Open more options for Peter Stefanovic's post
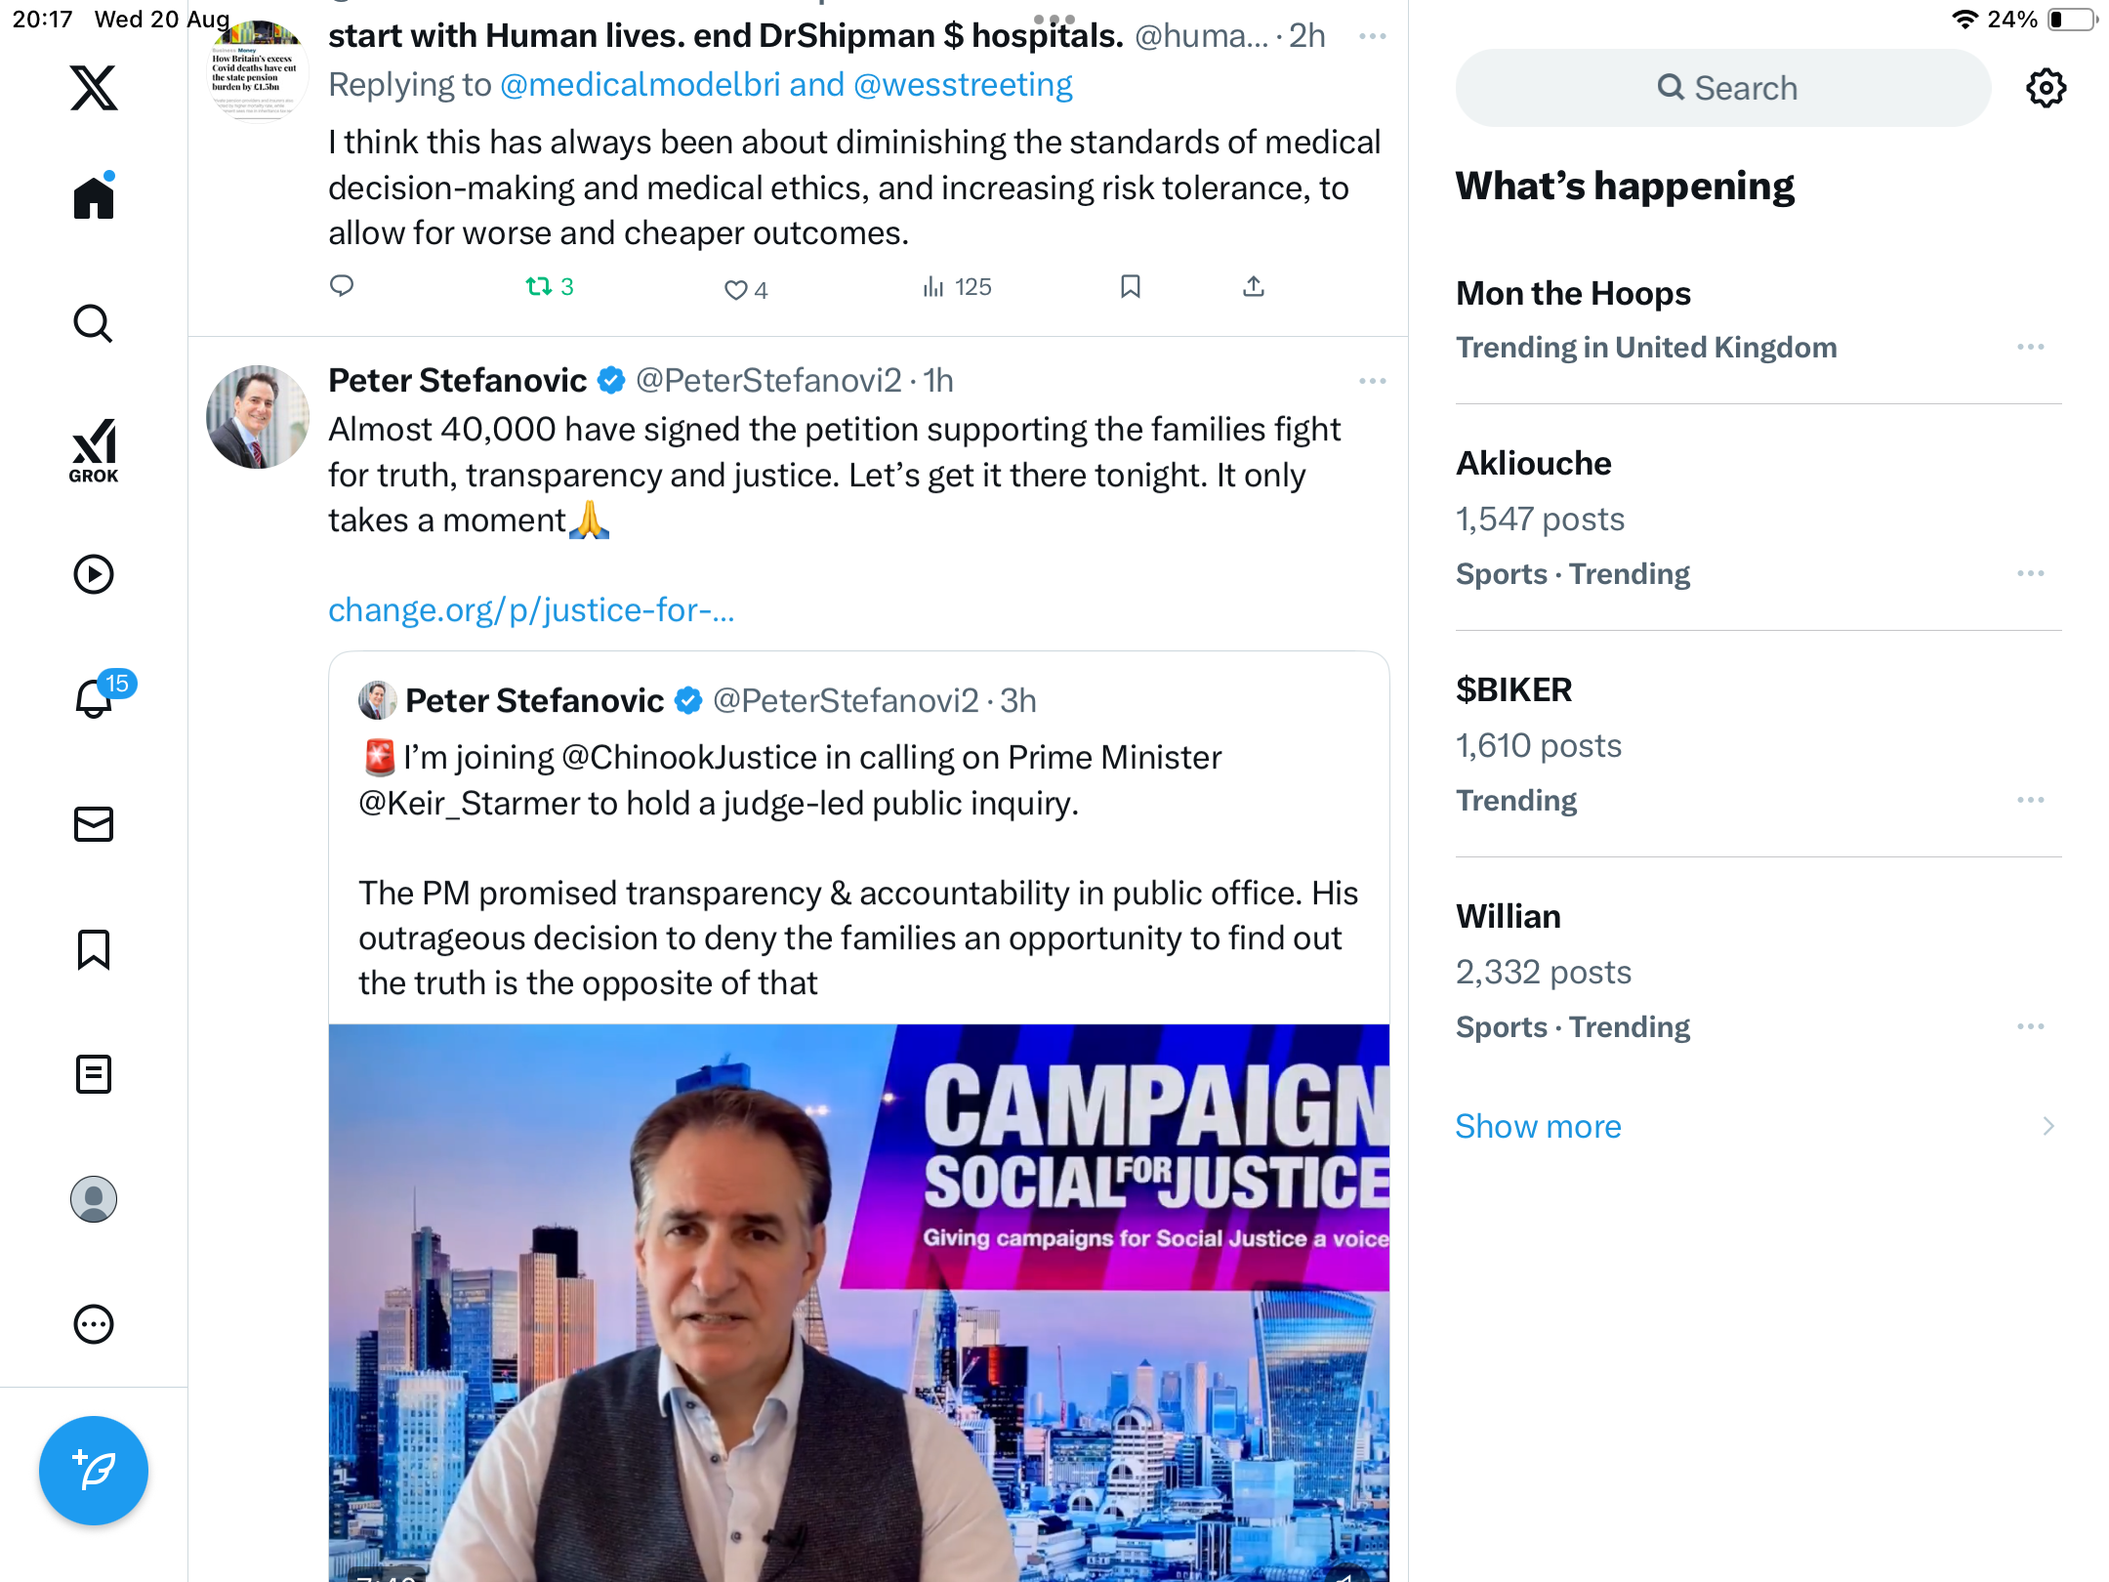The height and width of the screenshot is (1582, 2109). [x=1372, y=381]
